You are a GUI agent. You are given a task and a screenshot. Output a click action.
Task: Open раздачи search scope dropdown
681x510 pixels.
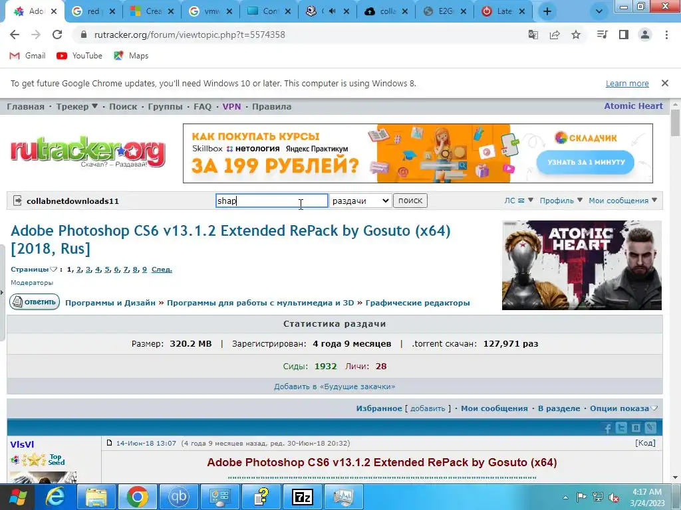[360, 201]
